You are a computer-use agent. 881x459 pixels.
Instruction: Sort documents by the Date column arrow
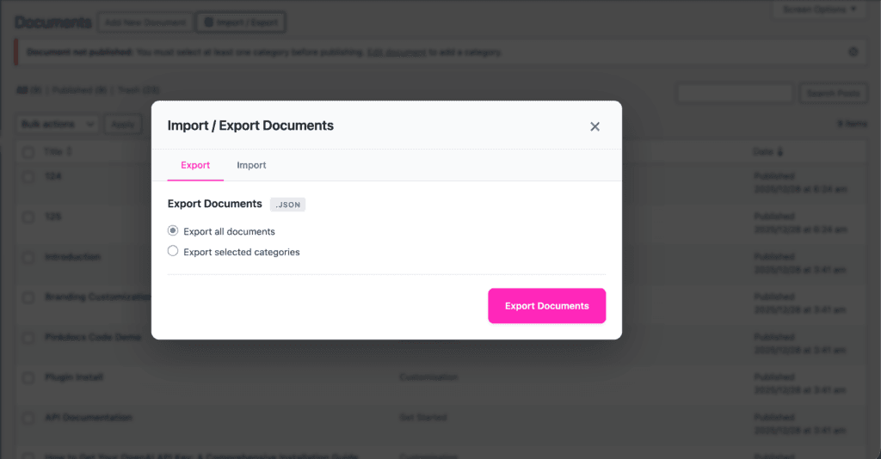point(780,152)
